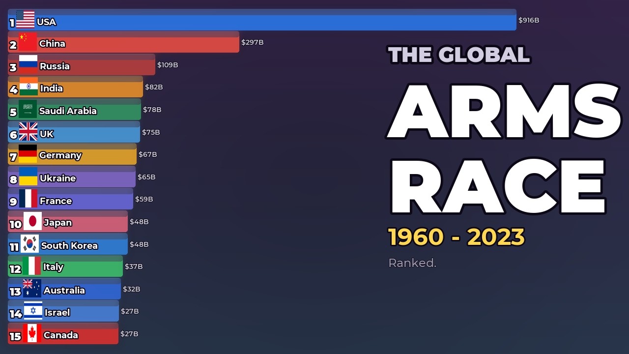
Task: Click the Israel flag icon
Action: [x=33, y=311]
